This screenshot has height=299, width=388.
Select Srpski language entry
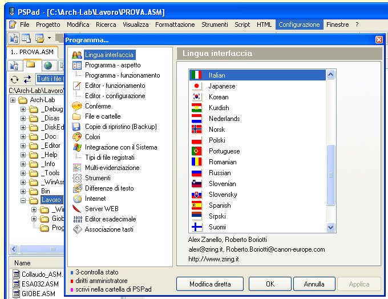tap(257, 216)
